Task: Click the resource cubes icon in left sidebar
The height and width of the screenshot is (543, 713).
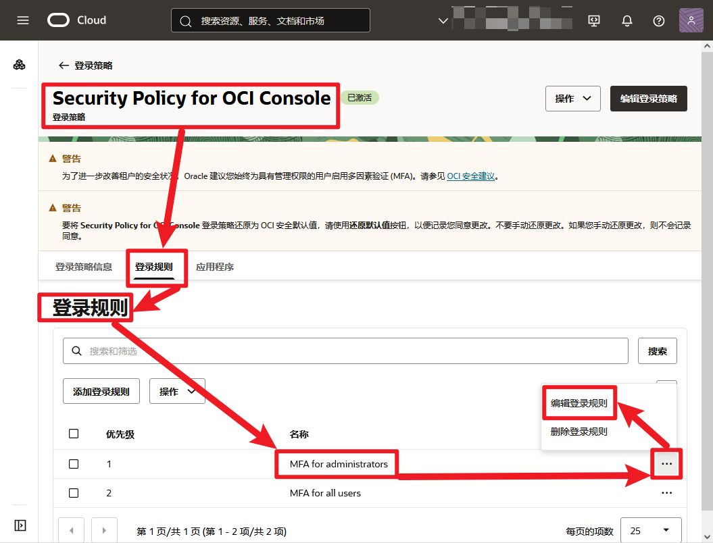Action: click(19, 65)
